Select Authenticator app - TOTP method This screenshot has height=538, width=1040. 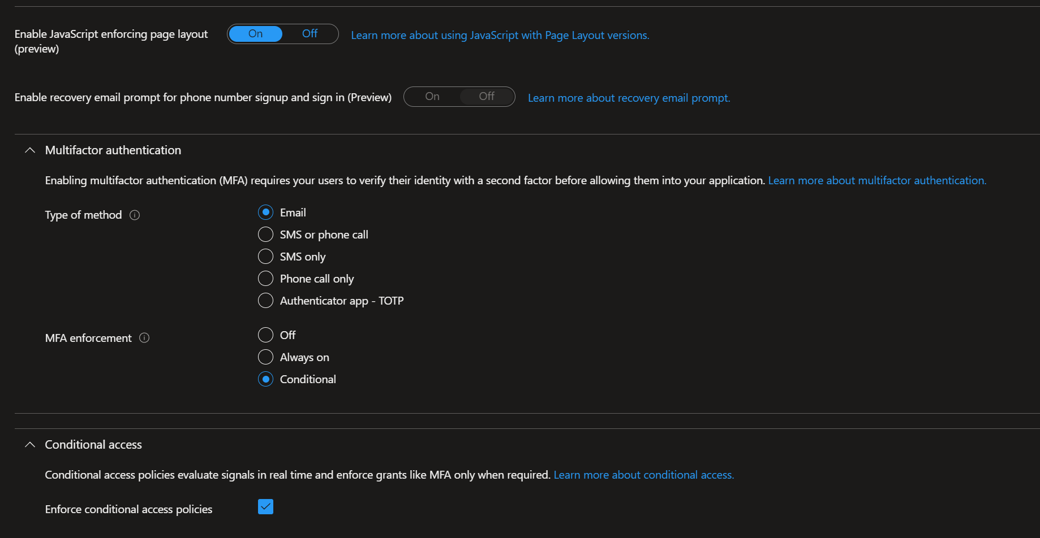pos(265,301)
